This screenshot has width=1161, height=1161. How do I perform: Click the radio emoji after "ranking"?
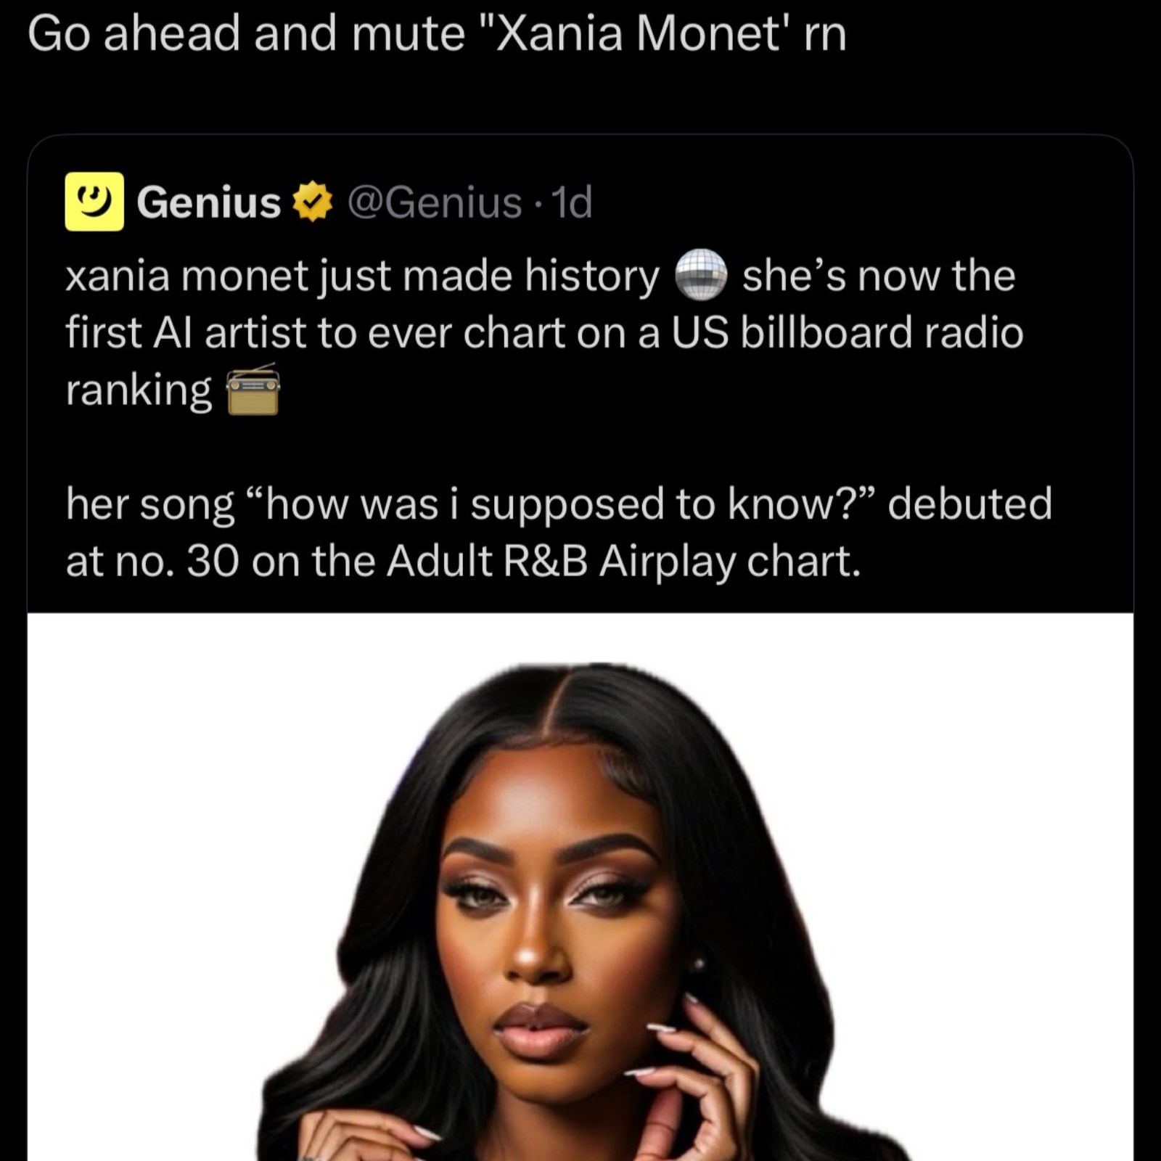pyautogui.click(x=253, y=390)
